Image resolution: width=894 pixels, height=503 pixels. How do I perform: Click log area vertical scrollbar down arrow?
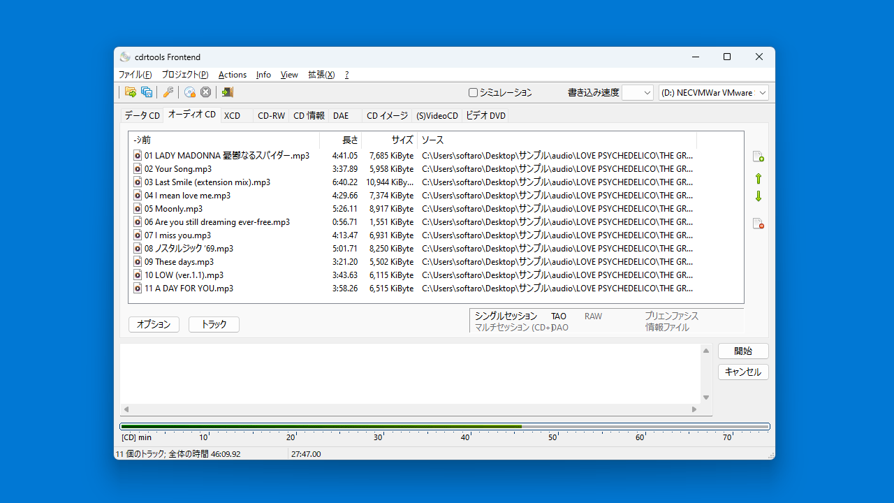pyautogui.click(x=706, y=398)
